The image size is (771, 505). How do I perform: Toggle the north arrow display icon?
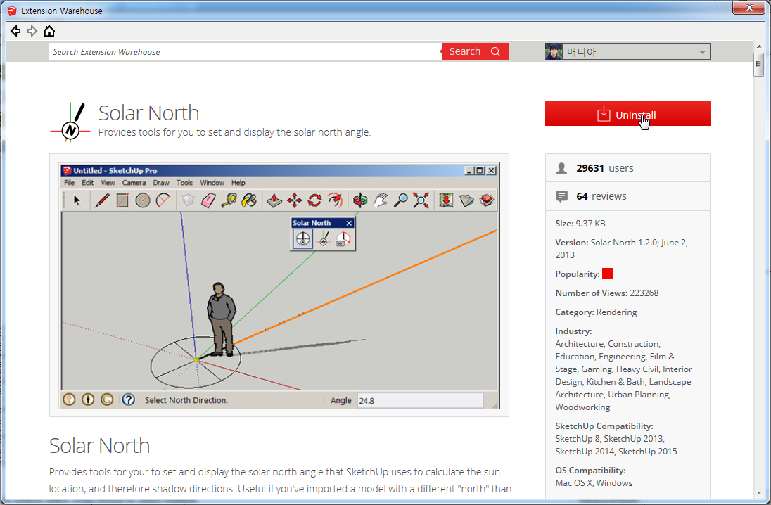[x=302, y=238]
